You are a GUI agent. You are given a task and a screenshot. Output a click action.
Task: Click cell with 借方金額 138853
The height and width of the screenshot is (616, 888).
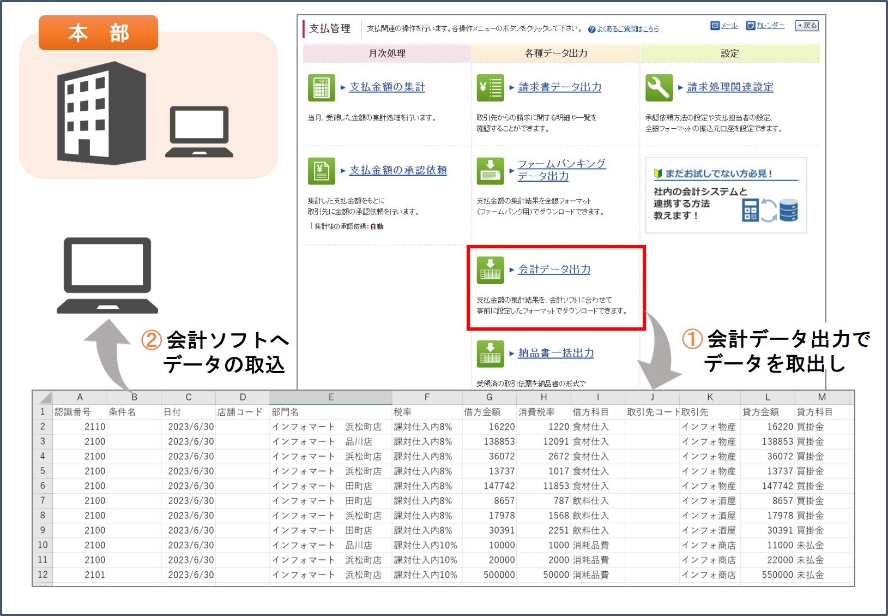[x=490, y=441]
